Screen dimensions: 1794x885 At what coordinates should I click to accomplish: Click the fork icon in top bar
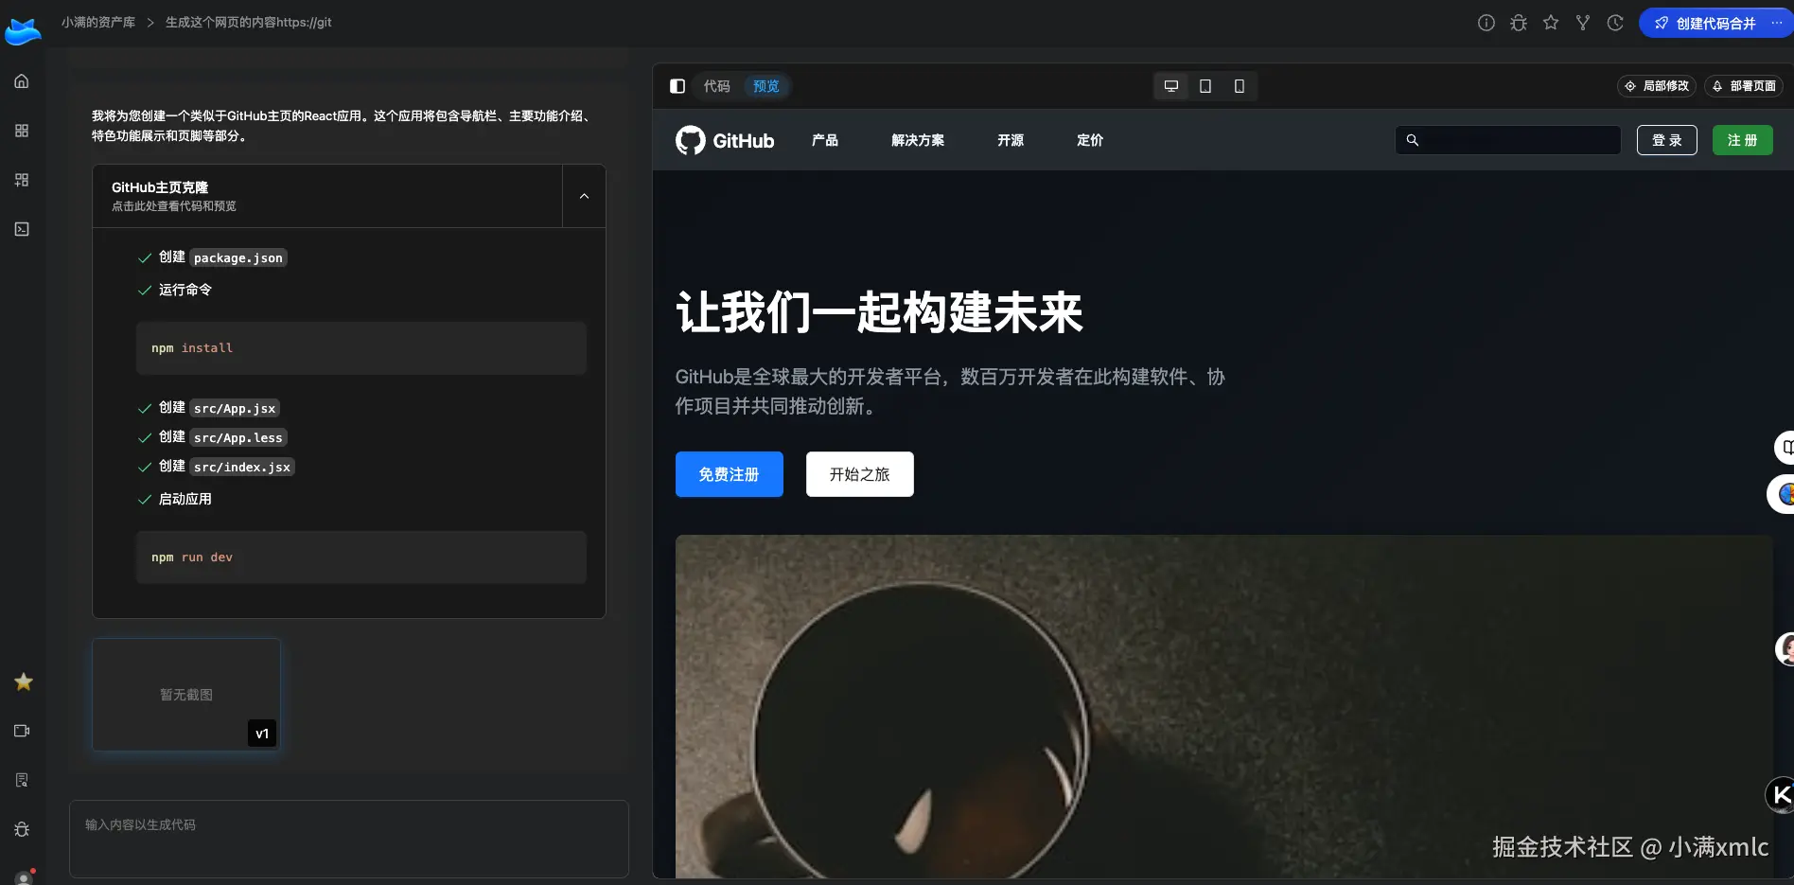tap(1583, 23)
